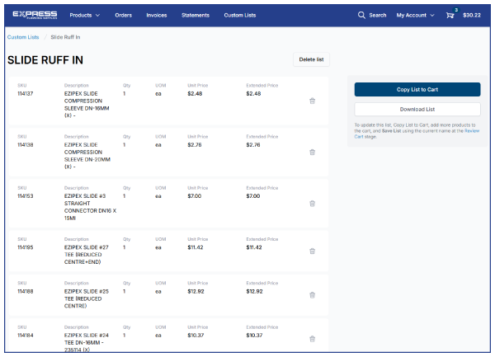Delete SKU 114188 row with trash icon
This screenshot has height=357, width=495.
click(x=312, y=295)
